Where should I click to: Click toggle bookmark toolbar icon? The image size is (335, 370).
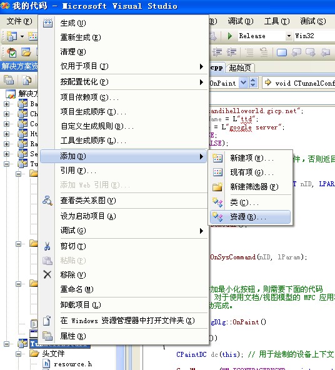tap(282, 52)
